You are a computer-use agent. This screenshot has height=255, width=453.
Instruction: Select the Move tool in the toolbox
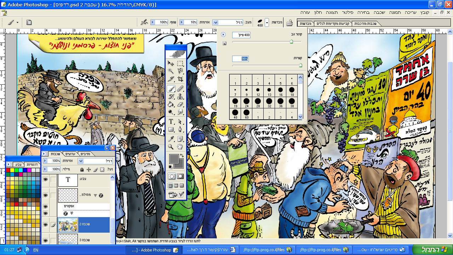pyautogui.click(x=171, y=63)
